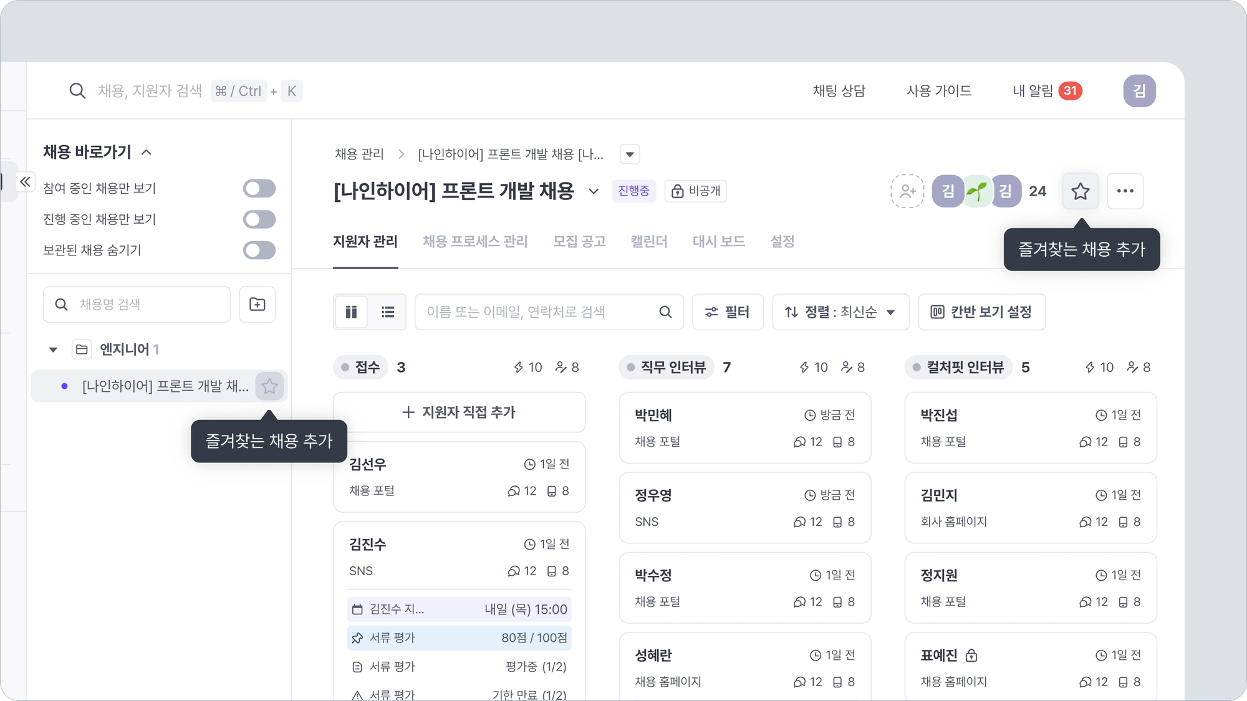Viewport: 1247px width, 701px height.
Task: Click the 엔지니어 folder icon
Action: pyautogui.click(x=82, y=350)
